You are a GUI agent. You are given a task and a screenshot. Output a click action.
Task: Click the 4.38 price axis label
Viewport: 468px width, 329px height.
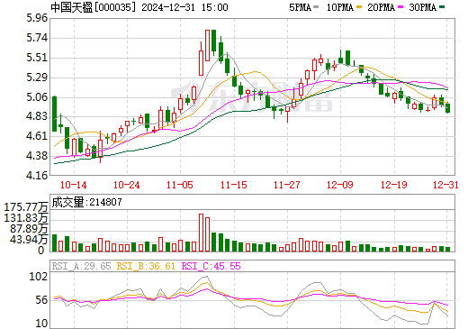pyautogui.click(x=37, y=156)
